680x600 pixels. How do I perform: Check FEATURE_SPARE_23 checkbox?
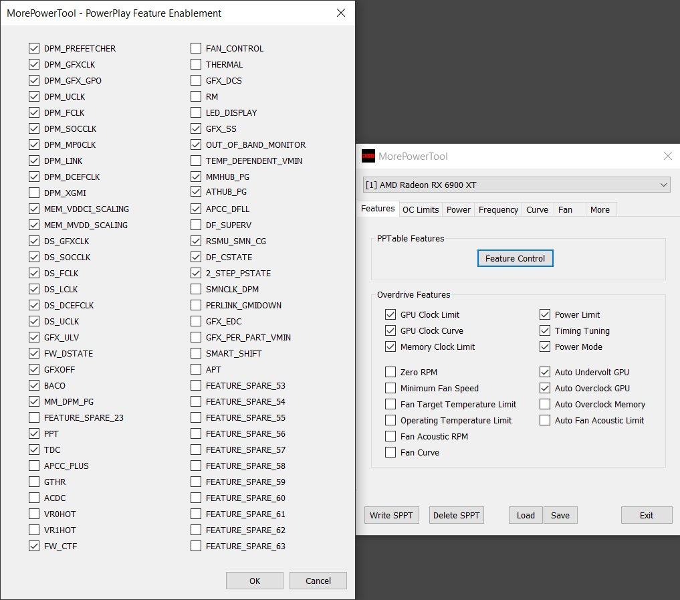click(34, 417)
